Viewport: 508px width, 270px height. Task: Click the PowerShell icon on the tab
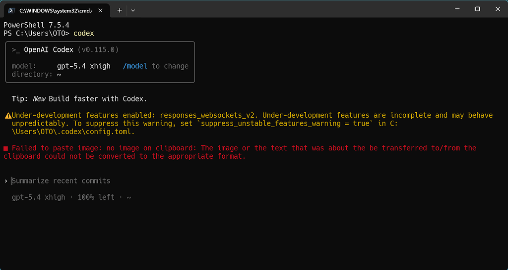coord(11,10)
